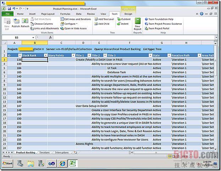The height and width of the screenshot is (171, 221).
Task: Open the Title 1 filter dropdown
Action: coord(89,55)
